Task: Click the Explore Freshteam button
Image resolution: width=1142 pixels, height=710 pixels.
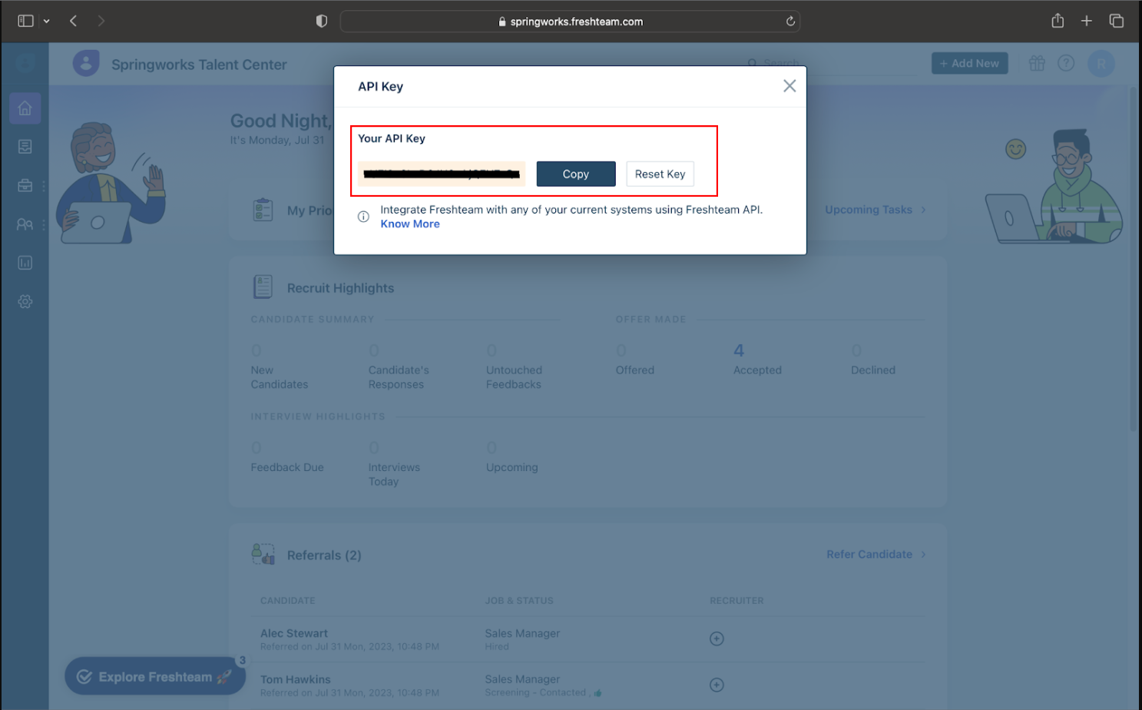Action: [x=155, y=677]
